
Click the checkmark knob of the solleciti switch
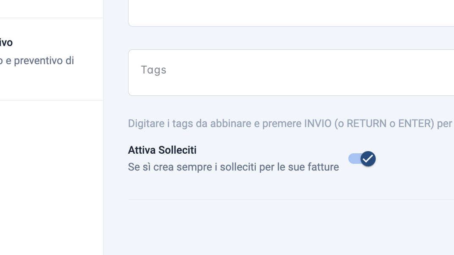(368, 159)
